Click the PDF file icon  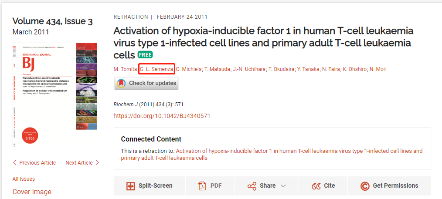(202, 186)
